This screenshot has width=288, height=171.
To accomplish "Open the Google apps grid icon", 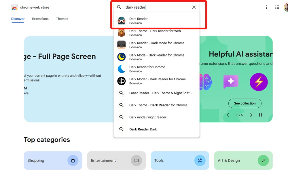I will tap(277, 7).
